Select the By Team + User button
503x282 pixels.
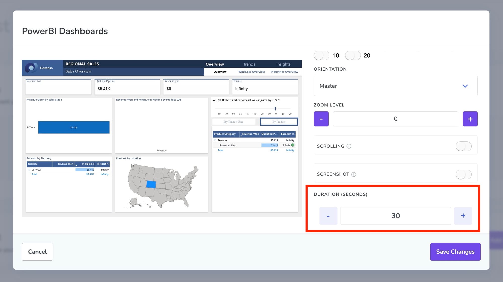pos(234,122)
